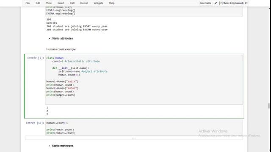Open the Widgets menu

coord(98,3)
